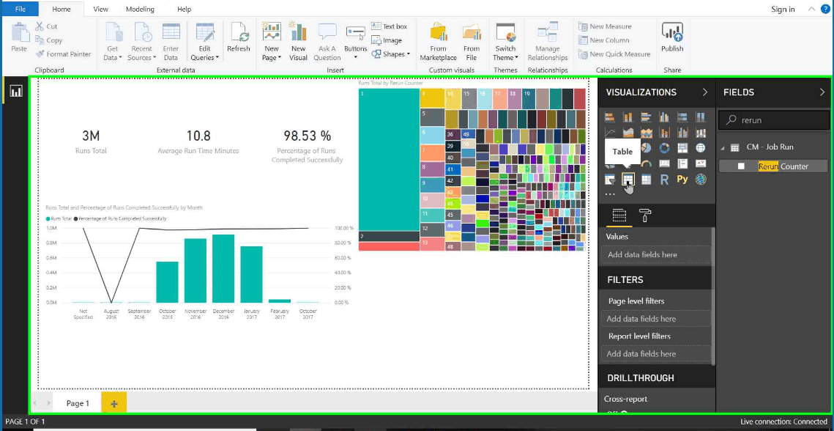Screen dimensions: 834x431
Task: Click the Refresh icon in the ribbon
Action: pos(239,38)
